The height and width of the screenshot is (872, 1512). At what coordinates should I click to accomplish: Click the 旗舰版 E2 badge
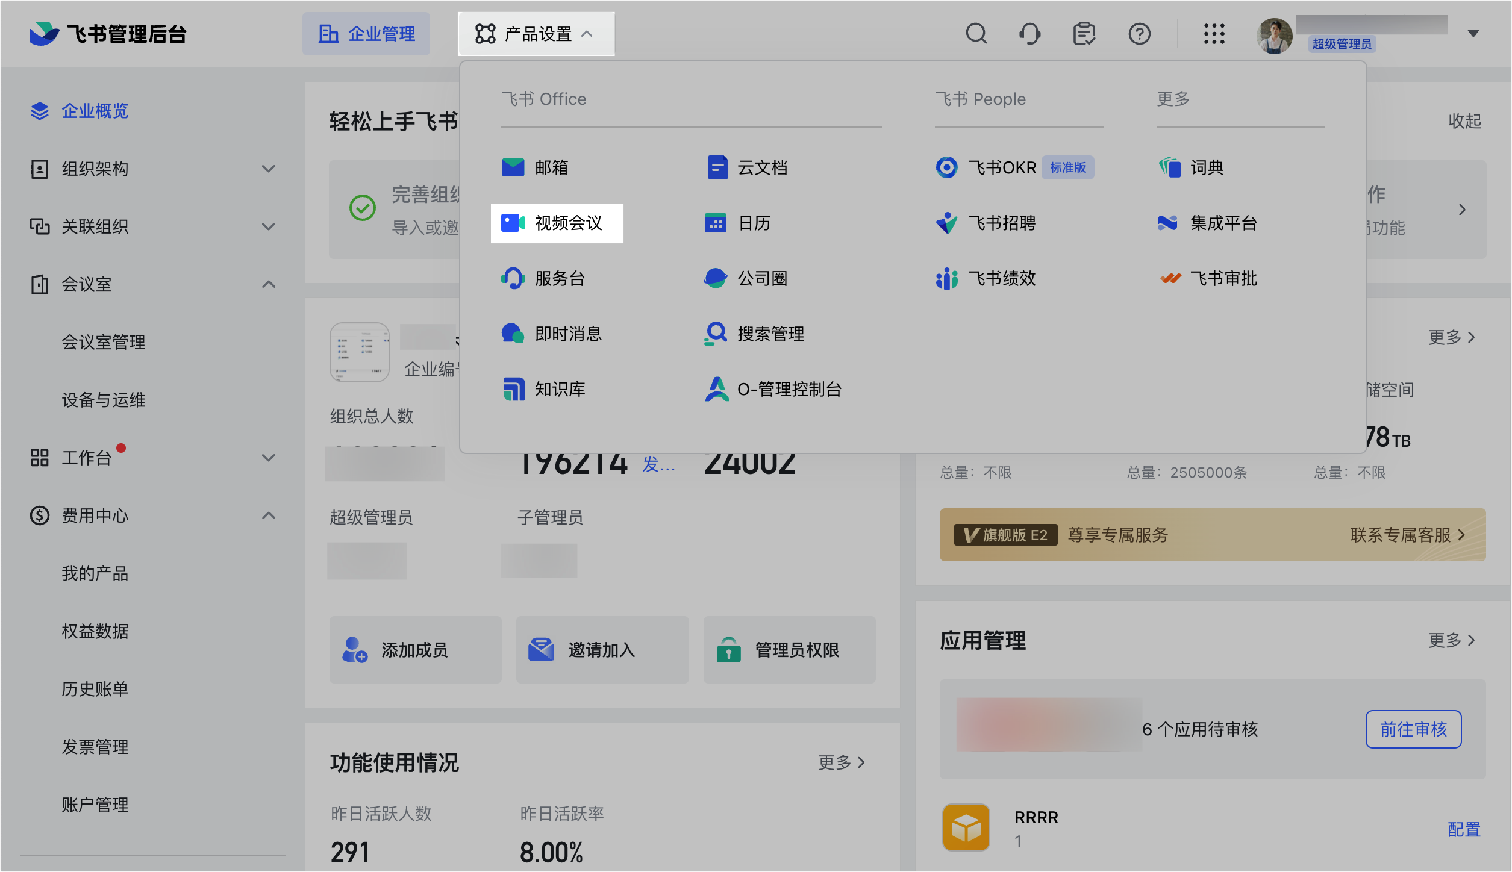coord(1006,535)
